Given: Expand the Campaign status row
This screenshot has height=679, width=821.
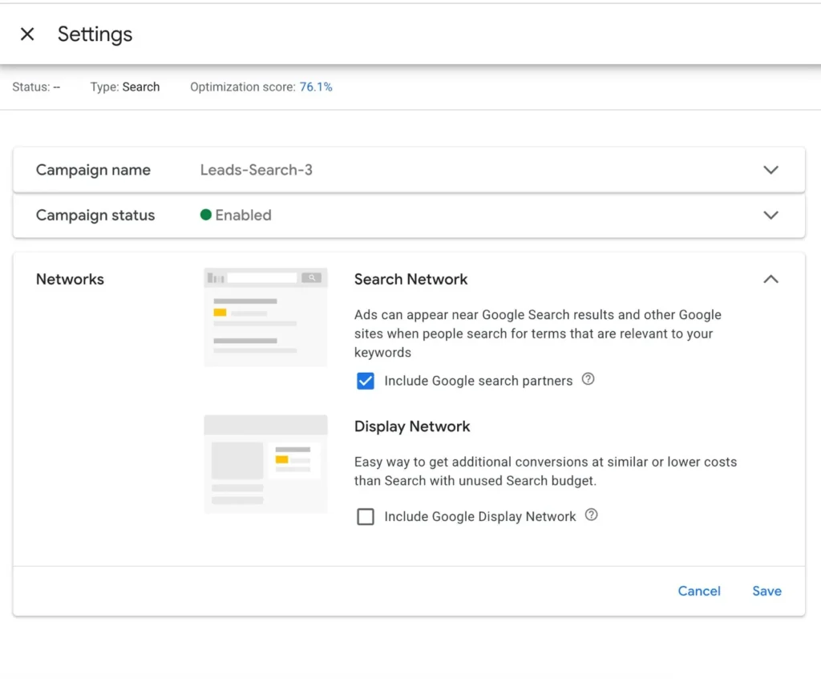Looking at the screenshot, I should pos(770,215).
